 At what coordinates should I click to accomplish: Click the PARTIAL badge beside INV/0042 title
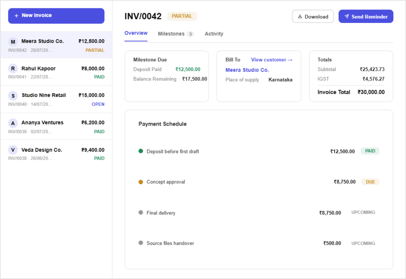(182, 16)
